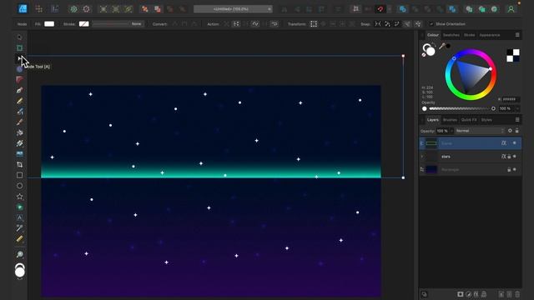Select the stars layer name
Viewport: 534px width, 300px height.
coord(446,157)
